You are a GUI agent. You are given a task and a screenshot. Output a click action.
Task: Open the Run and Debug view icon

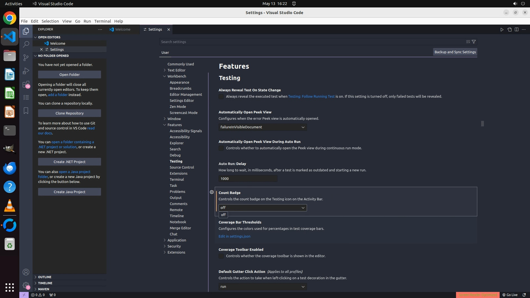[26, 71]
